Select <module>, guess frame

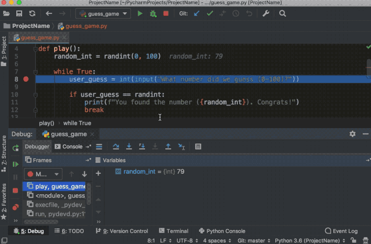click(x=54, y=195)
